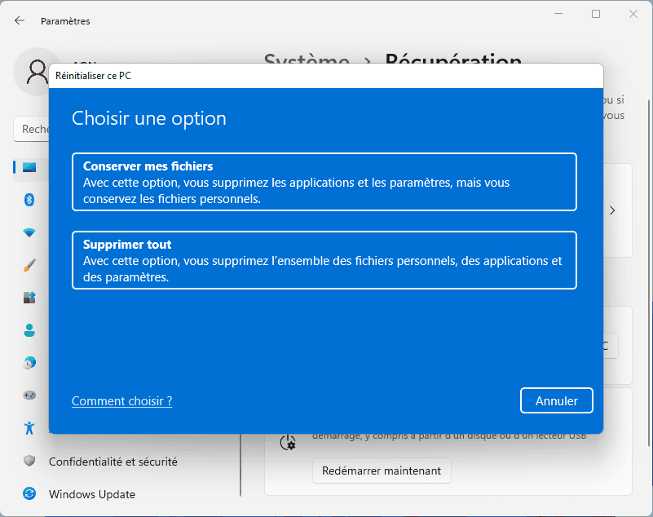Open the Time and language globe icon
Screen dimensions: 653x517
point(29,363)
